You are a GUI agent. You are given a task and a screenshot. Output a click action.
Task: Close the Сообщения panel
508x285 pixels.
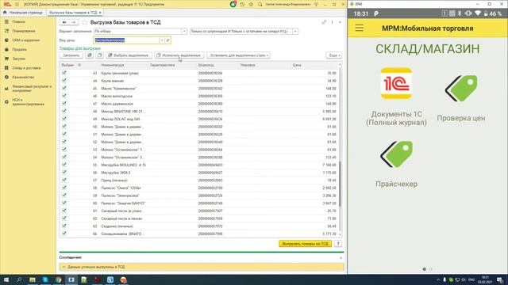coord(341,257)
